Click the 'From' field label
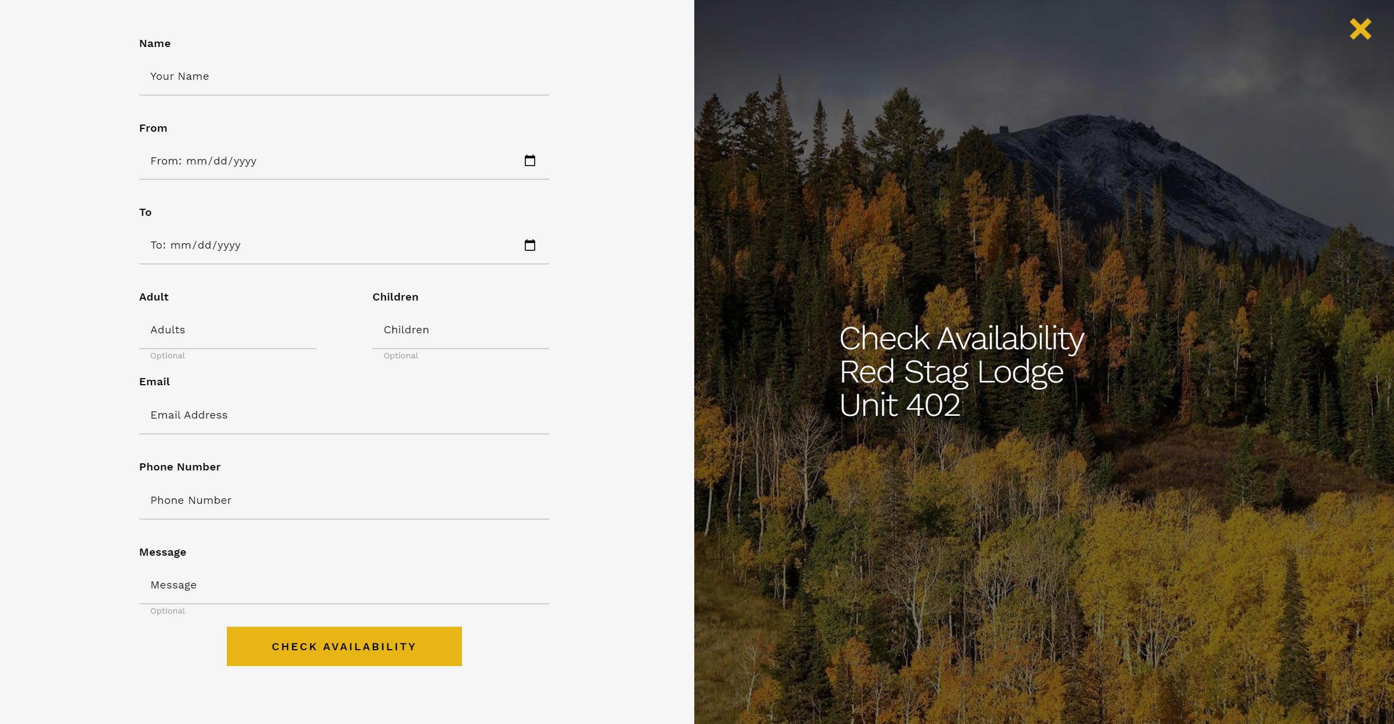The height and width of the screenshot is (724, 1394). (x=153, y=128)
